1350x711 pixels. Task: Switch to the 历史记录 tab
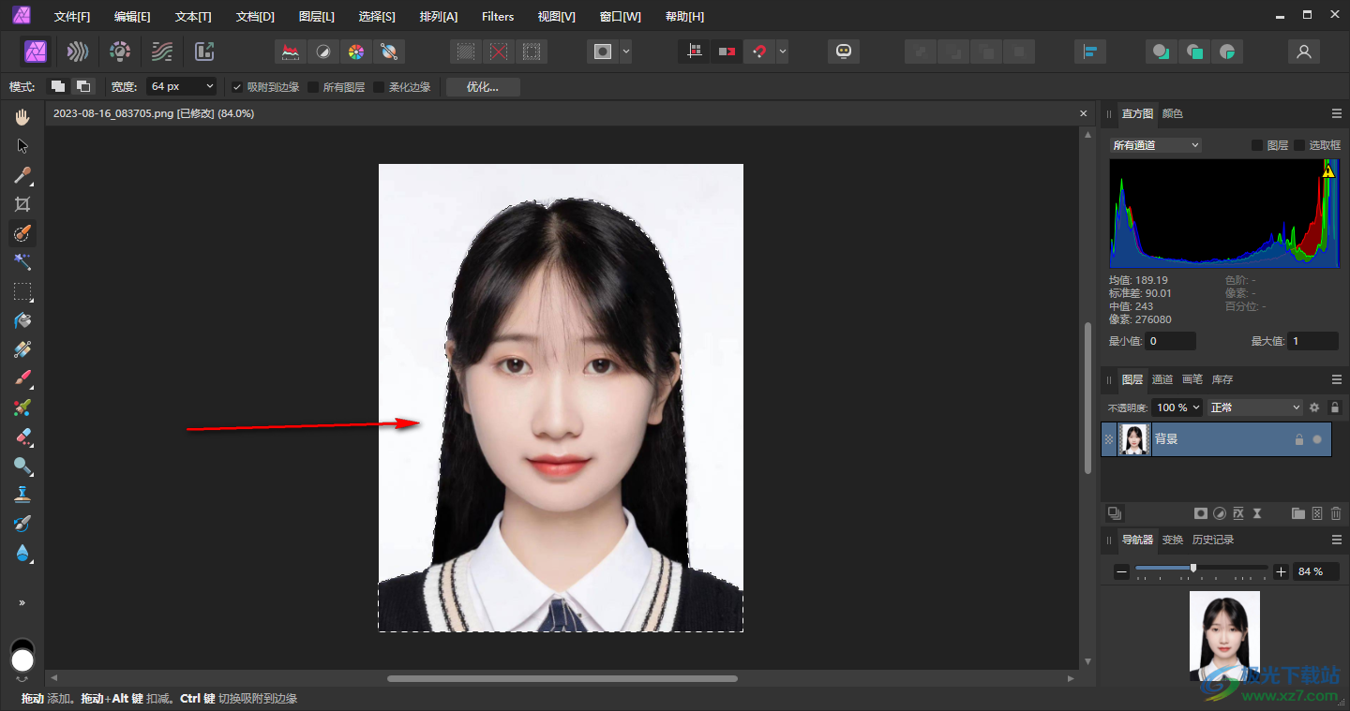(x=1212, y=541)
